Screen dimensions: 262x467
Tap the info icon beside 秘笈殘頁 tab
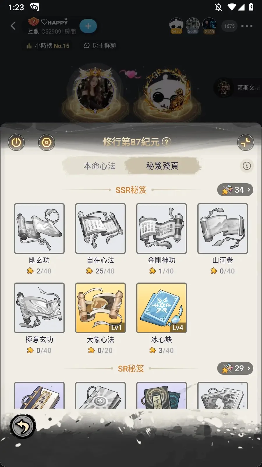[x=247, y=166]
